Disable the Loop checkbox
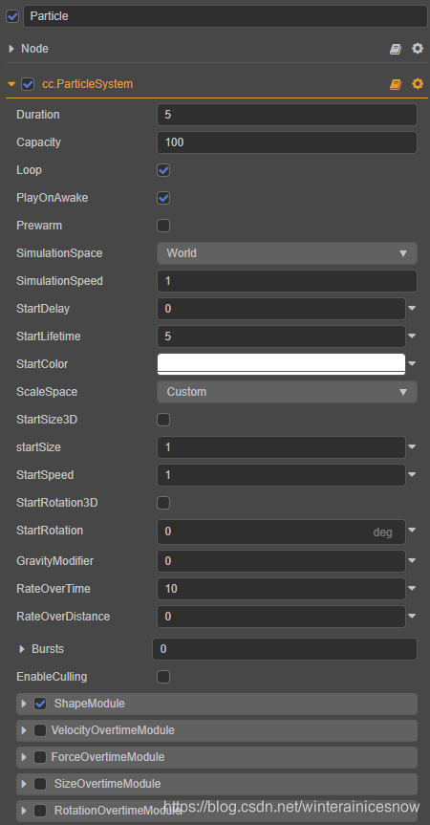Screen dimensions: 430x825 (x=163, y=170)
